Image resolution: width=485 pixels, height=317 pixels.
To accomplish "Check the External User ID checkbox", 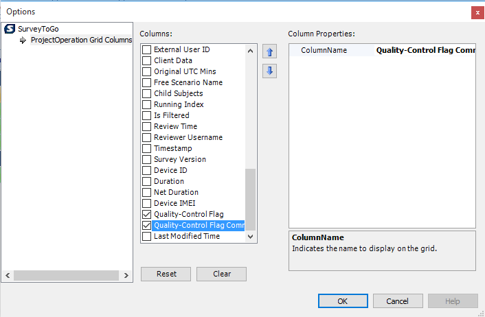I will [x=146, y=49].
